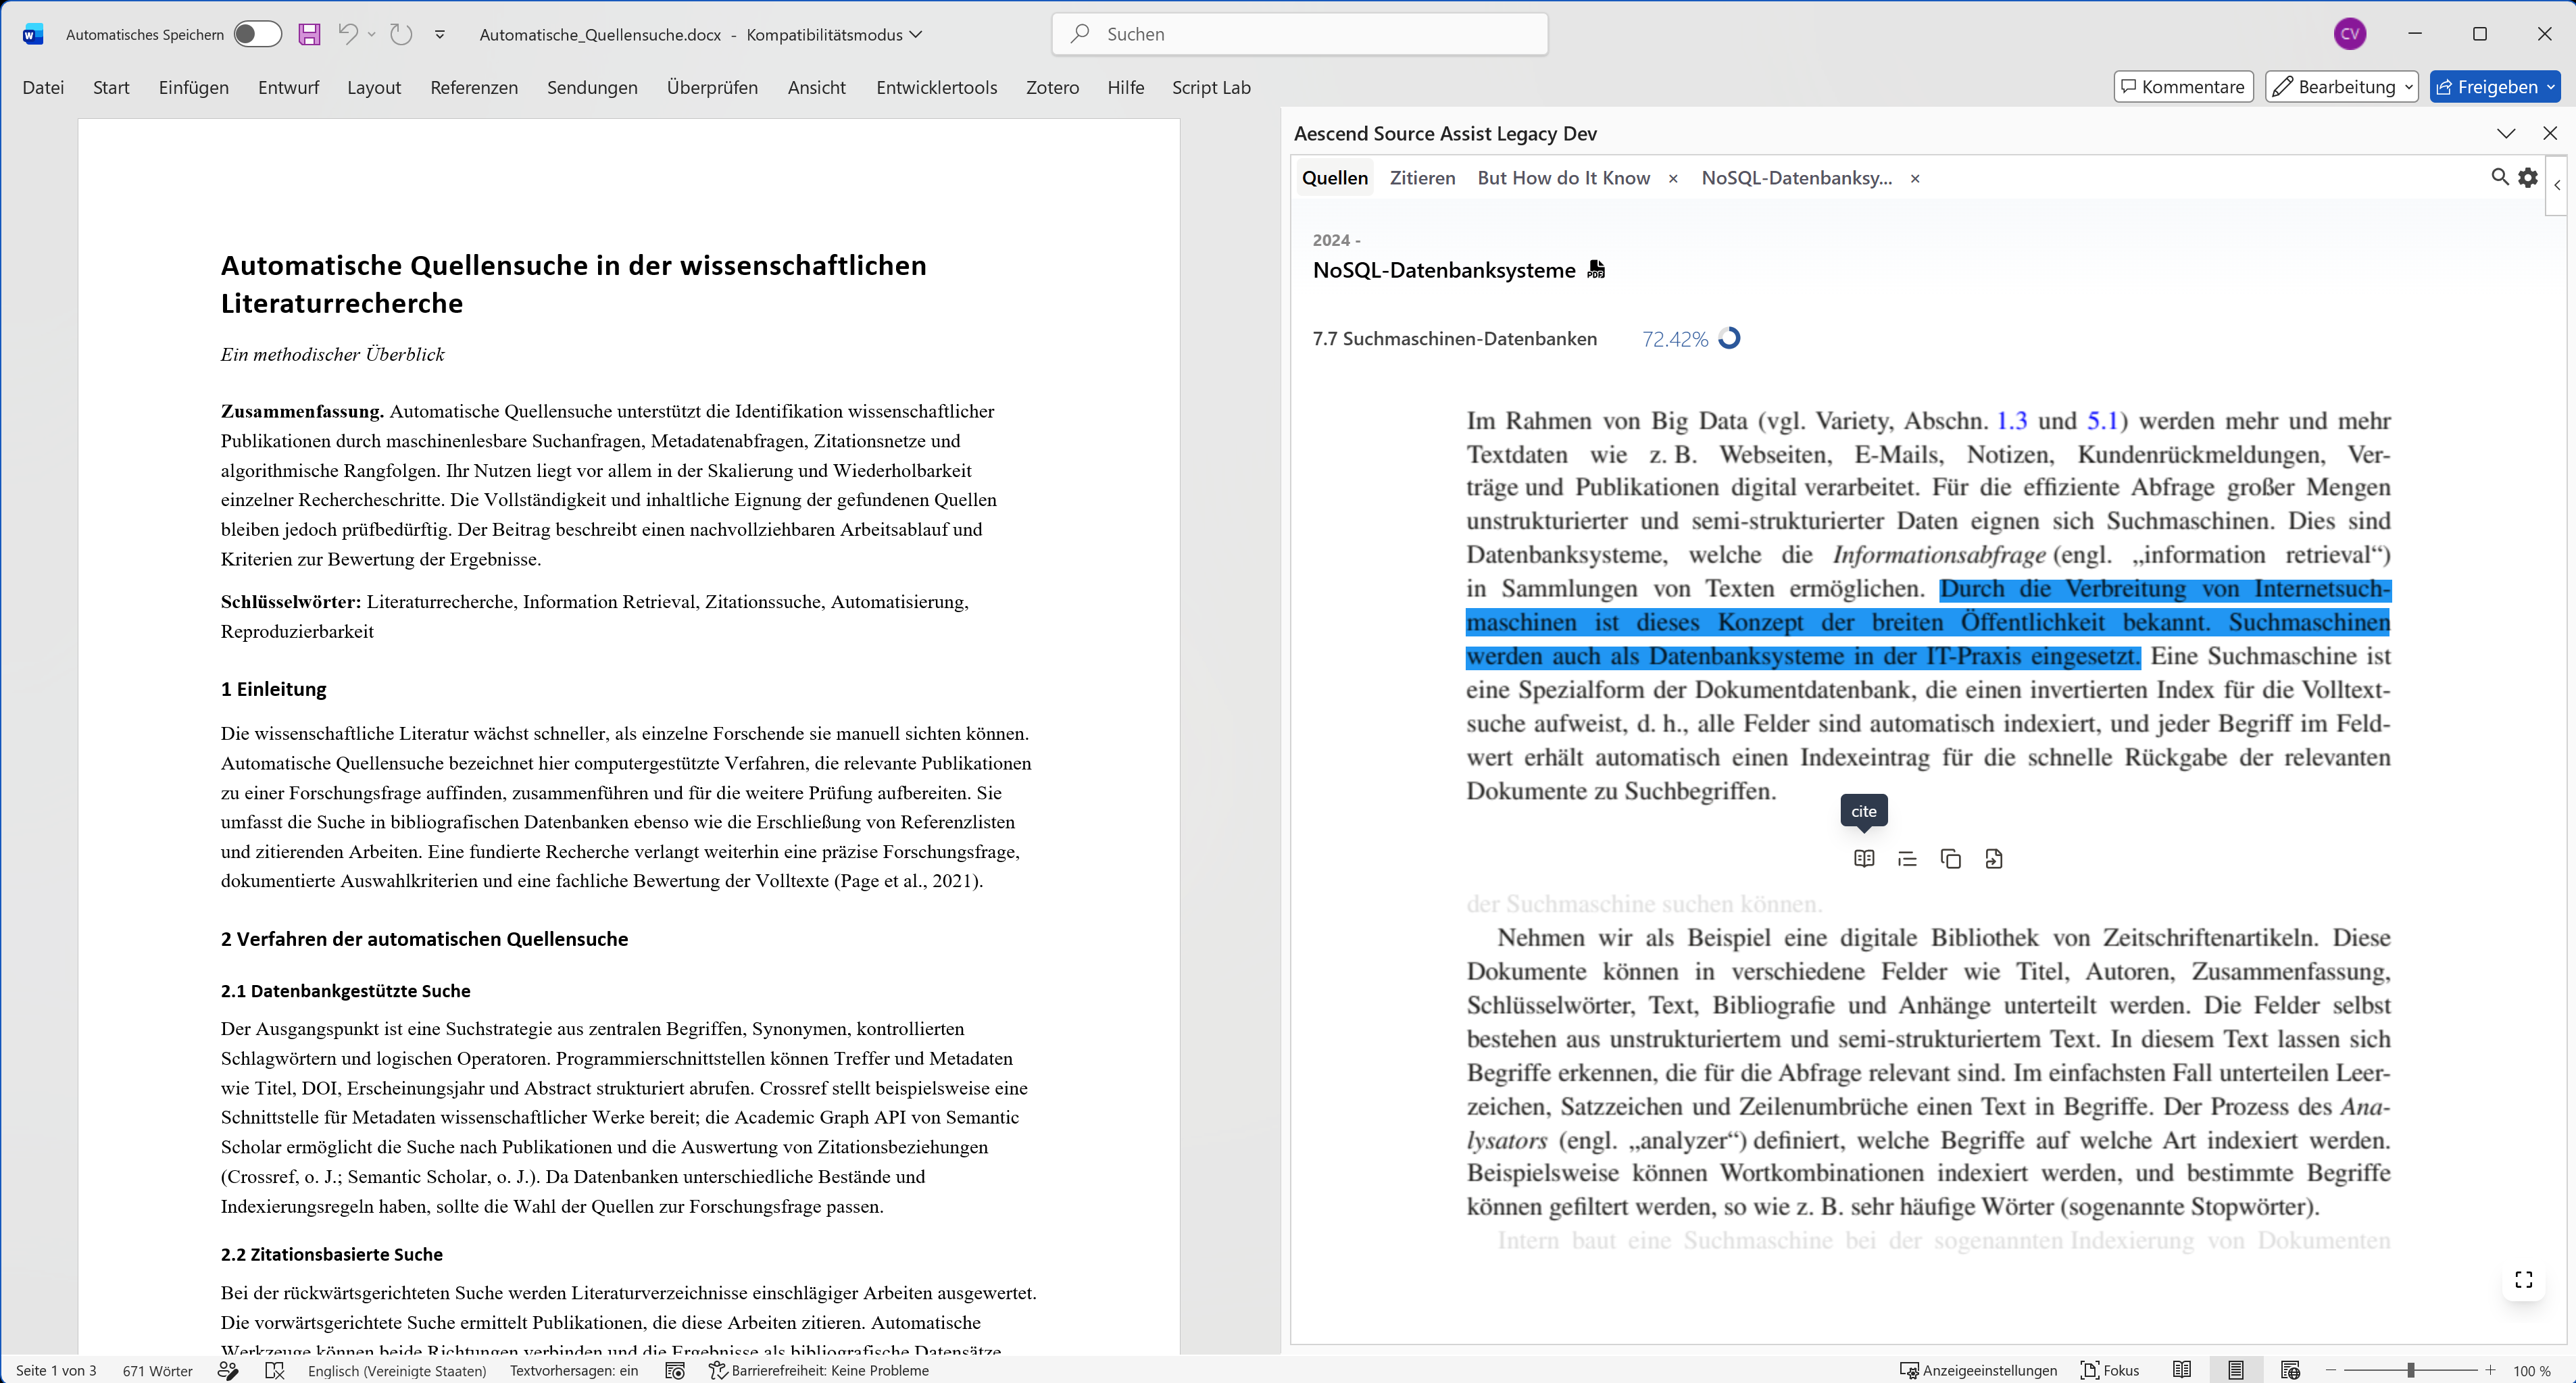Screen dimensions: 2576x1383
Task: Switch to Print Layout view icon
Action: (x=2236, y=1370)
